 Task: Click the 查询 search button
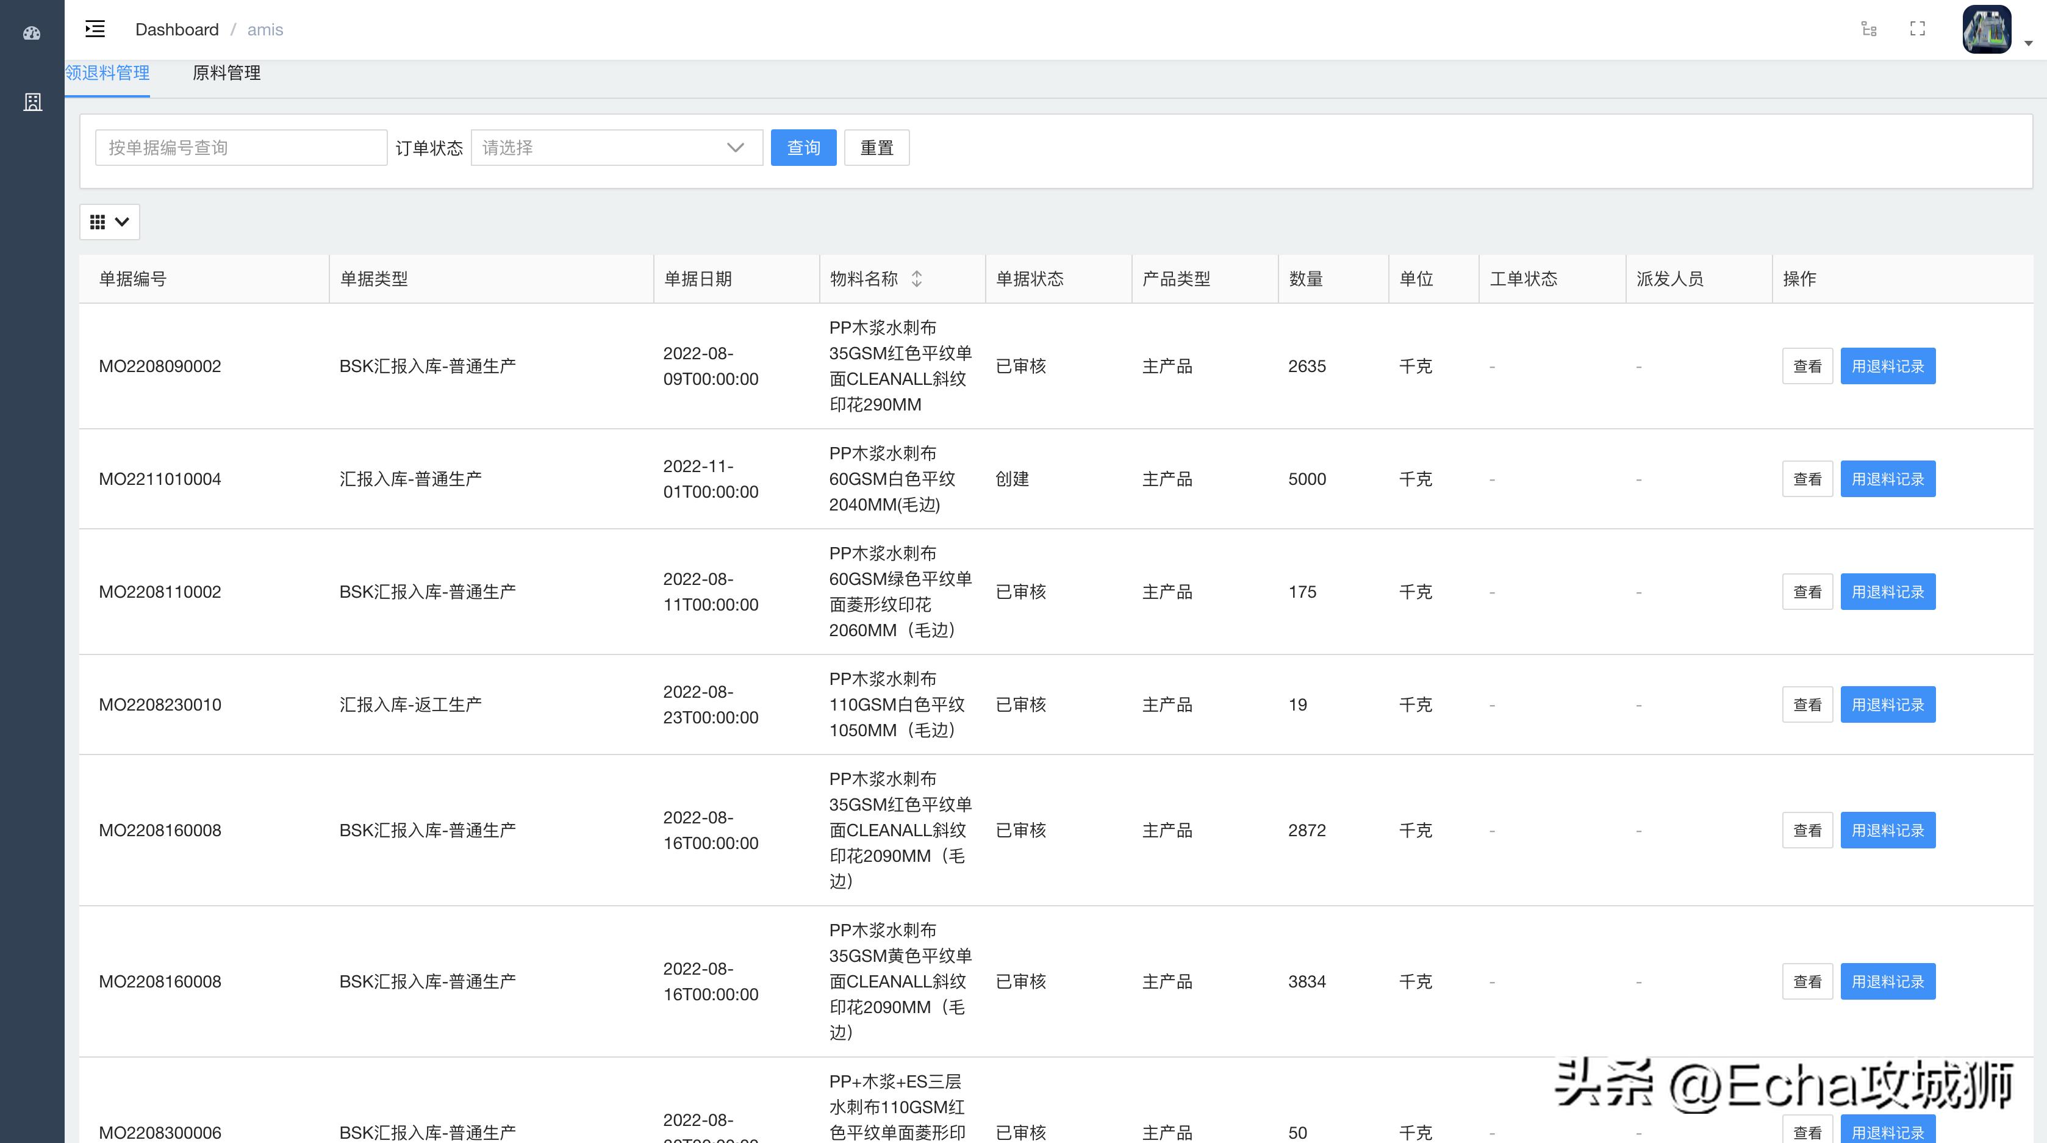[x=803, y=147]
